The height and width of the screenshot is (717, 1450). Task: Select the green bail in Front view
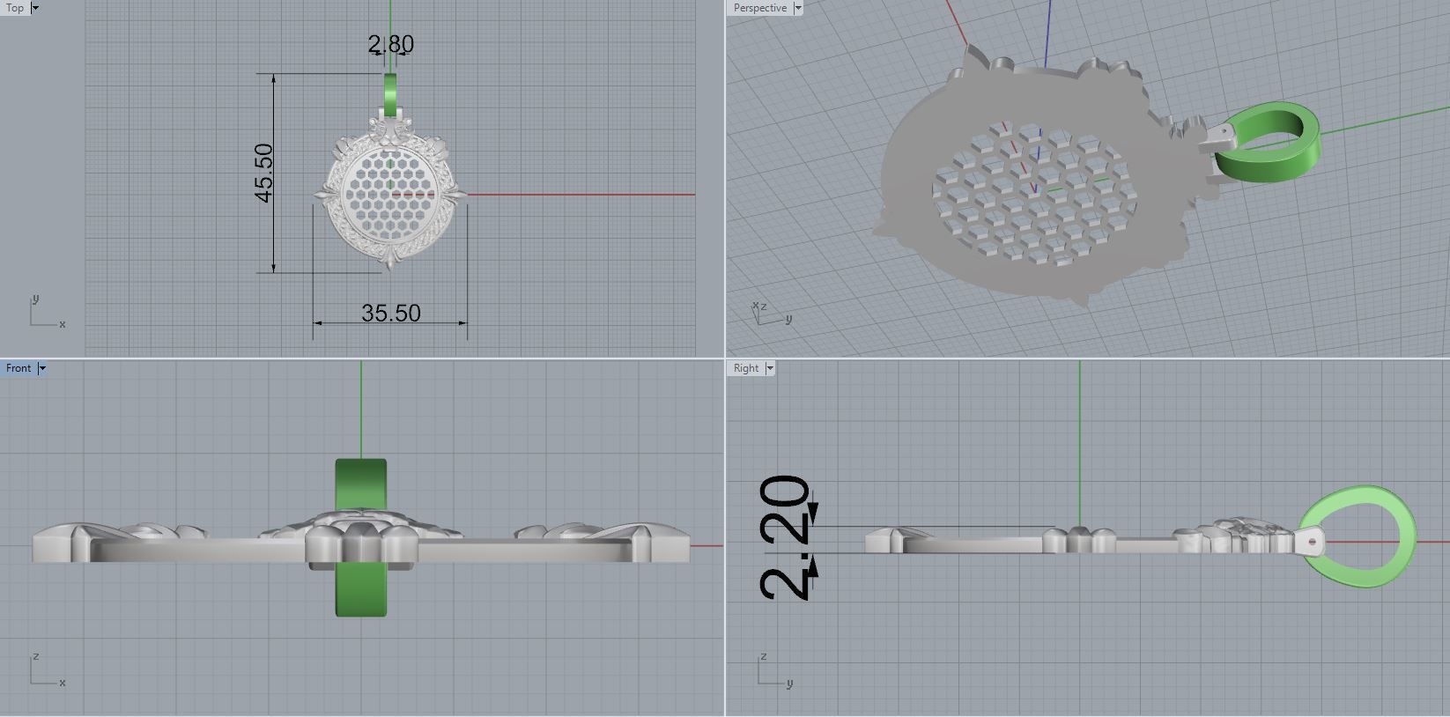click(361, 536)
